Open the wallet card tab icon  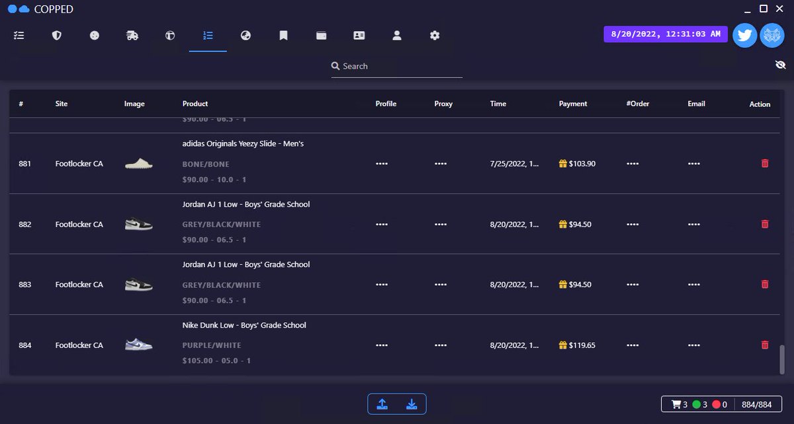click(x=322, y=36)
